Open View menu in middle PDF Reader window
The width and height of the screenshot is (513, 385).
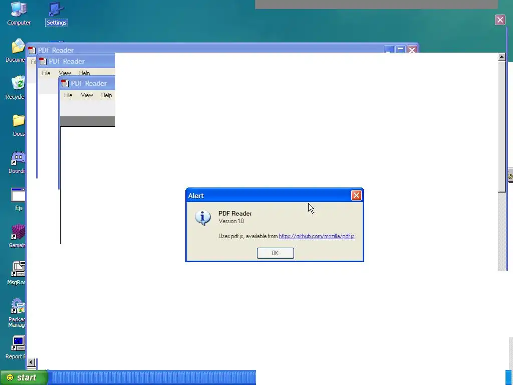[65, 73]
